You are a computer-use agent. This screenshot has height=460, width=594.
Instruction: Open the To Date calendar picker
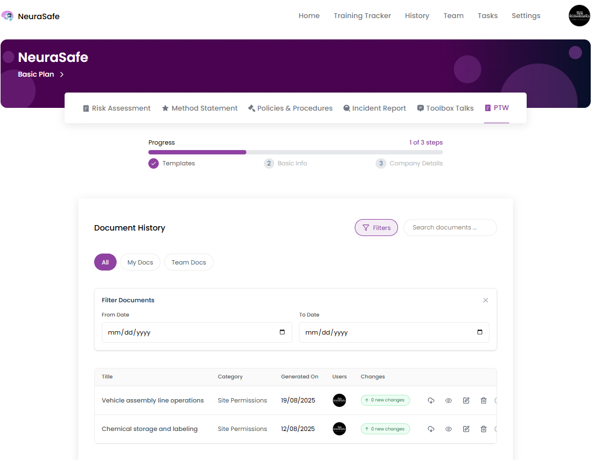tap(480, 332)
